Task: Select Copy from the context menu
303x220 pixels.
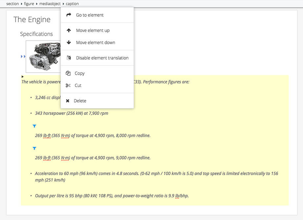Action: click(80, 73)
